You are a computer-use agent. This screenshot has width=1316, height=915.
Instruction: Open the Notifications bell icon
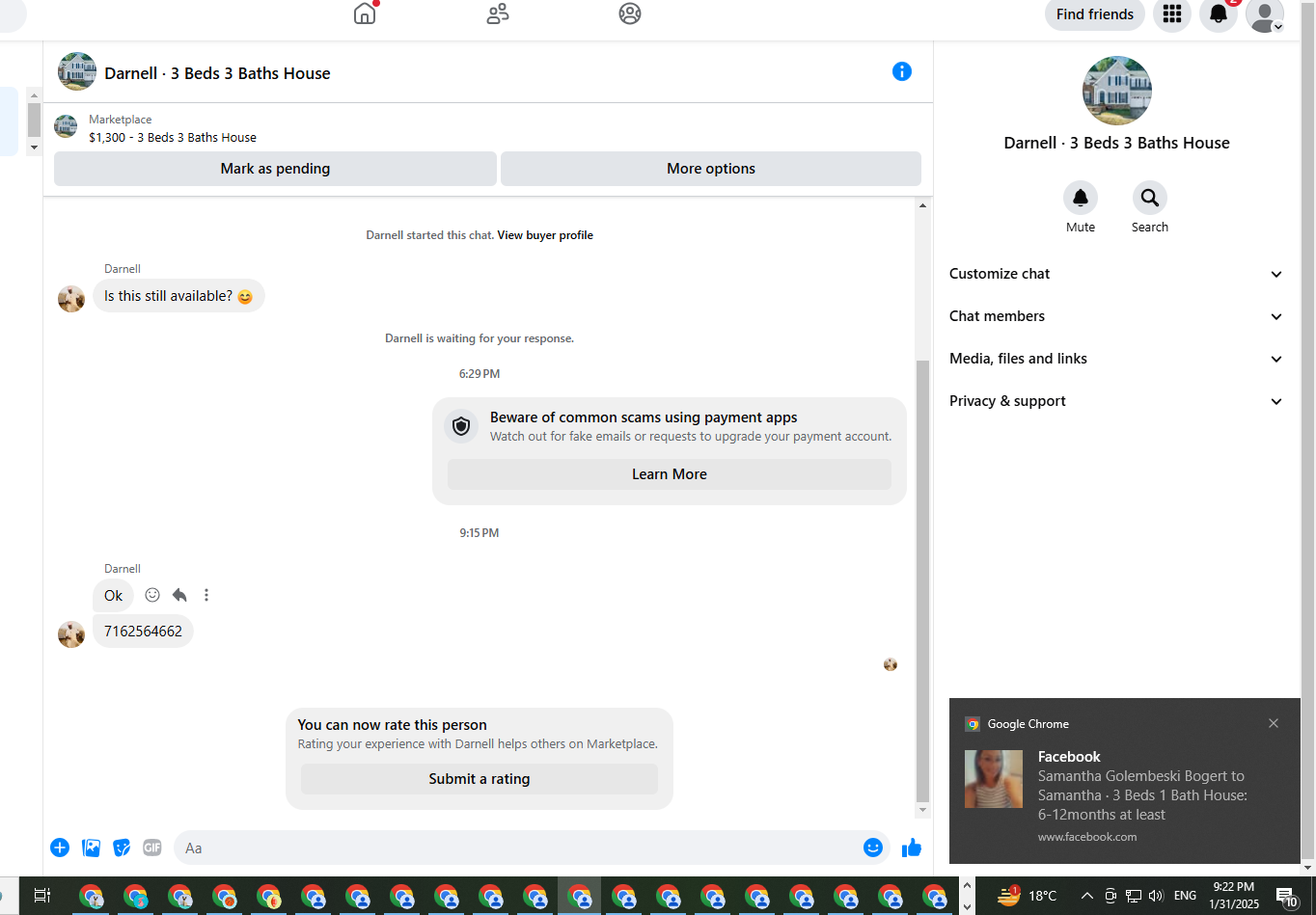point(1219,13)
